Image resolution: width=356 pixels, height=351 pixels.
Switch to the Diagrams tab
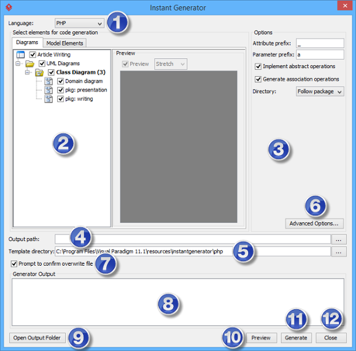27,42
